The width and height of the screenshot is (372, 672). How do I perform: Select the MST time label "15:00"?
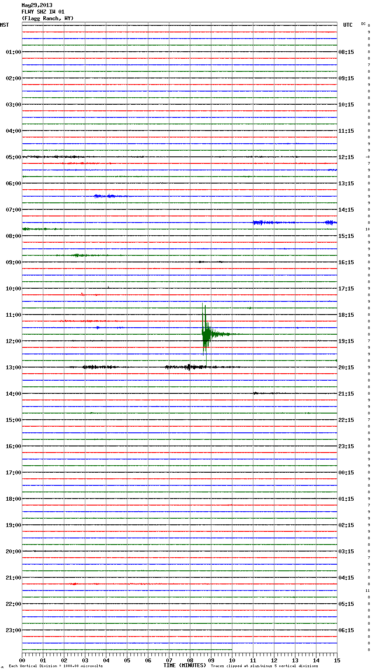(14, 420)
